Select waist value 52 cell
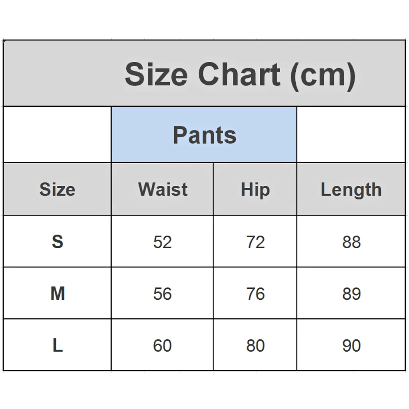Screen dimensions: 409x409 click(162, 242)
